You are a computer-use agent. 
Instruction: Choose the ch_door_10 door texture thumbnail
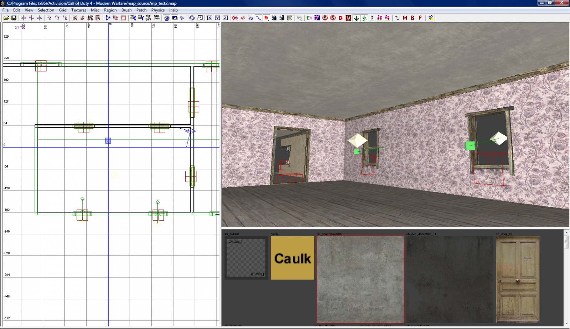[x=517, y=280]
